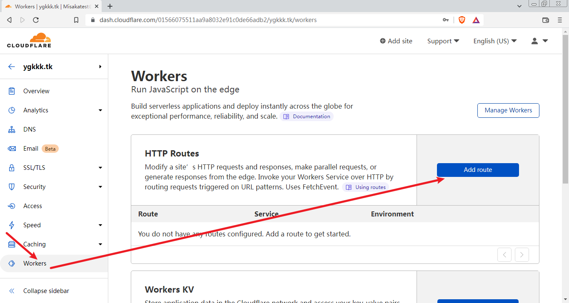Click the bookmark icon in address bar
This screenshot has width=569, height=303.
click(76, 20)
